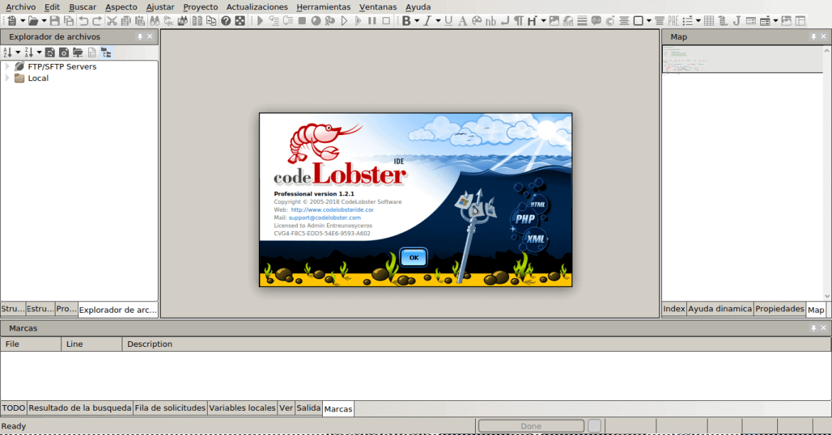
Task: Click the support@codelobster.com mail link
Action: tap(325, 217)
